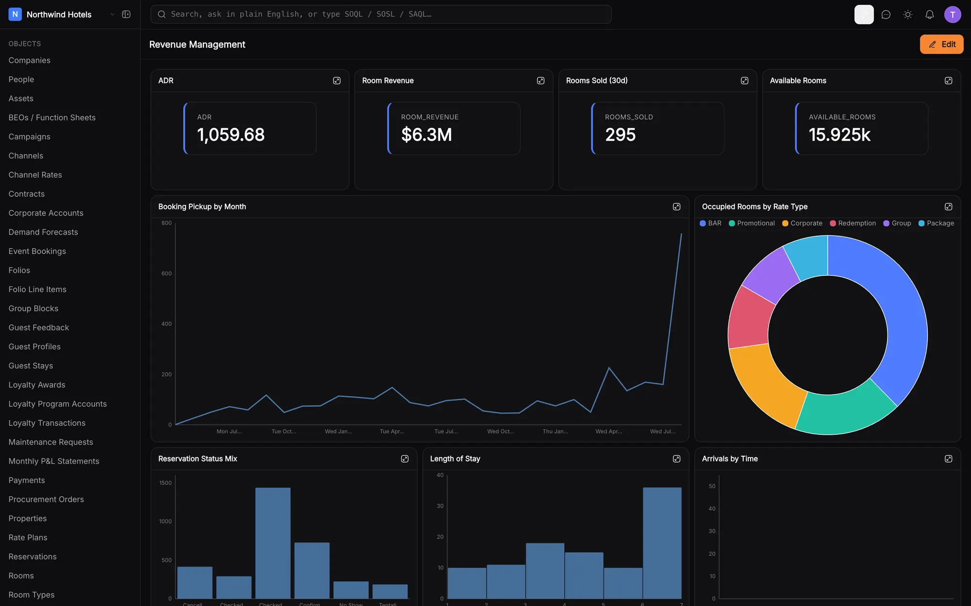Image resolution: width=971 pixels, height=606 pixels.
Task: Open Companies in the sidebar
Action: click(30, 60)
